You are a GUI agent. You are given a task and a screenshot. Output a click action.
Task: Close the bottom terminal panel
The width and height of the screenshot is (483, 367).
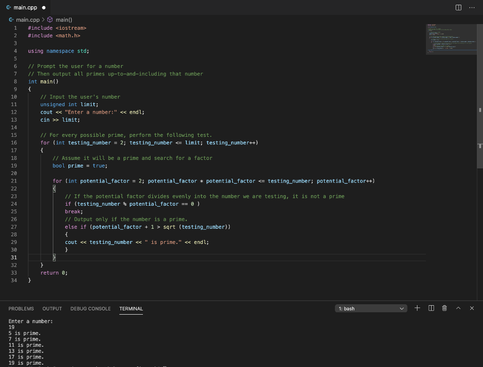[x=472, y=308]
